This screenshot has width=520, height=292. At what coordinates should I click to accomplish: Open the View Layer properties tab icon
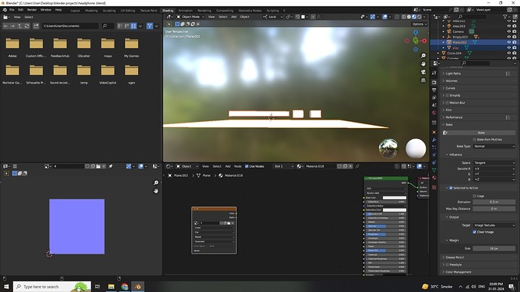[434, 98]
